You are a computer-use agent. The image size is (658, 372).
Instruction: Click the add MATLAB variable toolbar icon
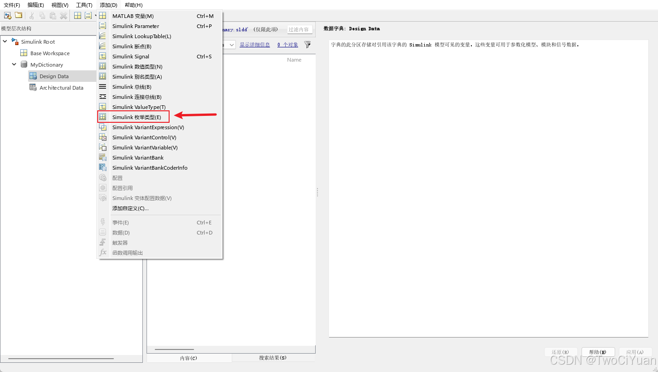(77, 16)
